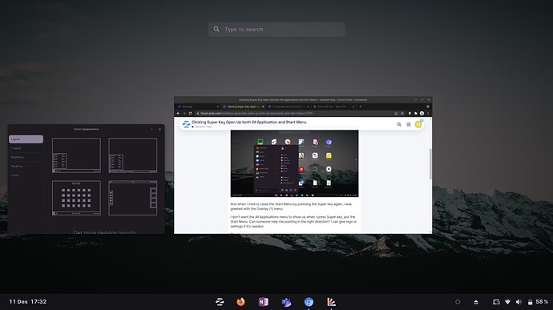Choose the second layout thumbnail with wide taskbar
Screen dimensions: 553x310
[x=132, y=155]
